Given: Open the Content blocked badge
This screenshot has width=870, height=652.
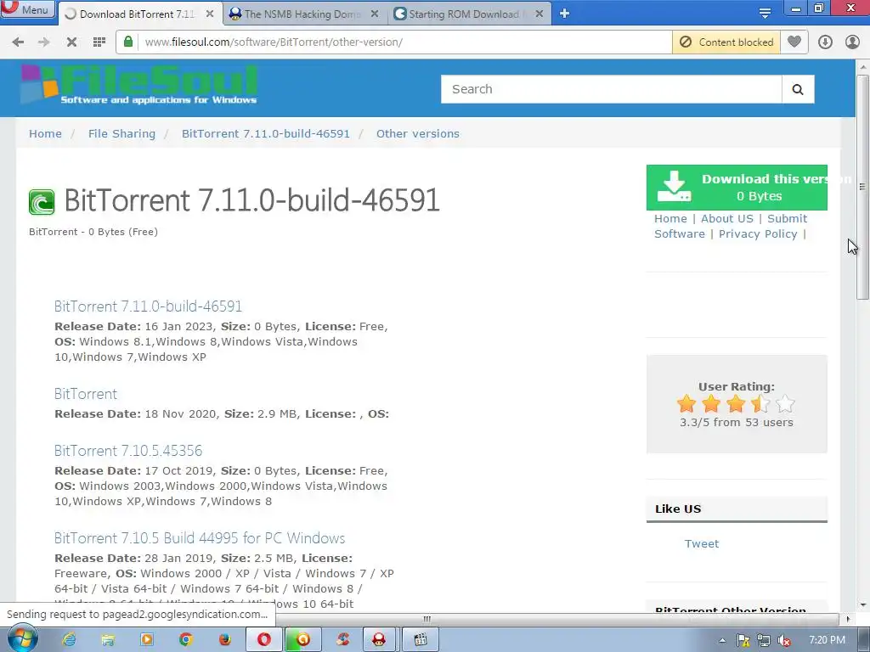Looking at the screenshot, I should pyautogui.click(x=726, y=42).
